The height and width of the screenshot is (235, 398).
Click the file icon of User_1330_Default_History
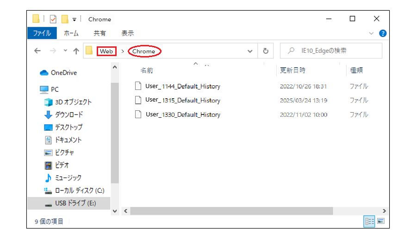click(x=138, y=114)
